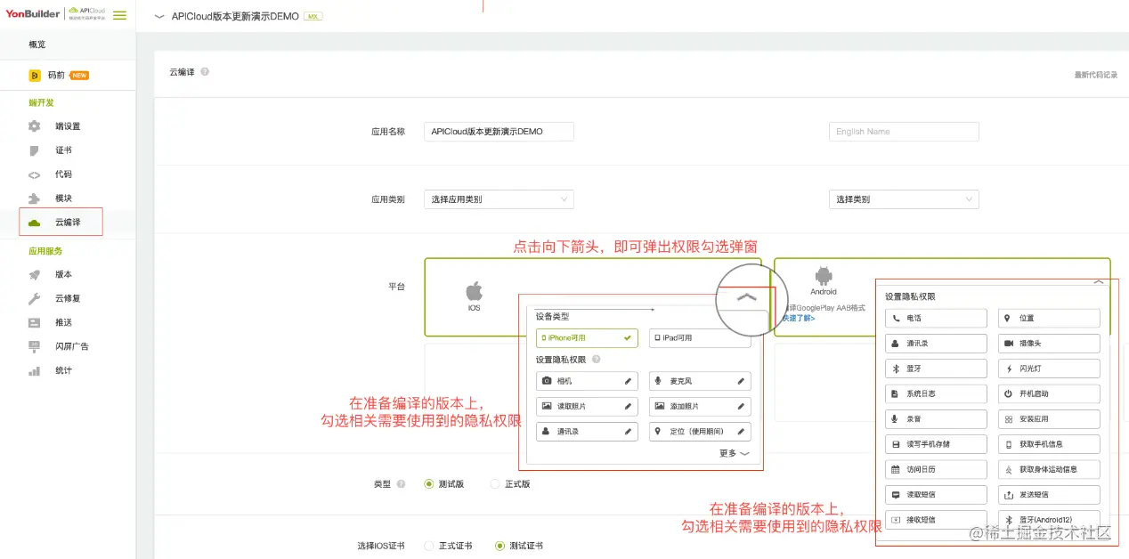
Task: Click the pencil icon on 相机 permission
Action: coord(629,381)
